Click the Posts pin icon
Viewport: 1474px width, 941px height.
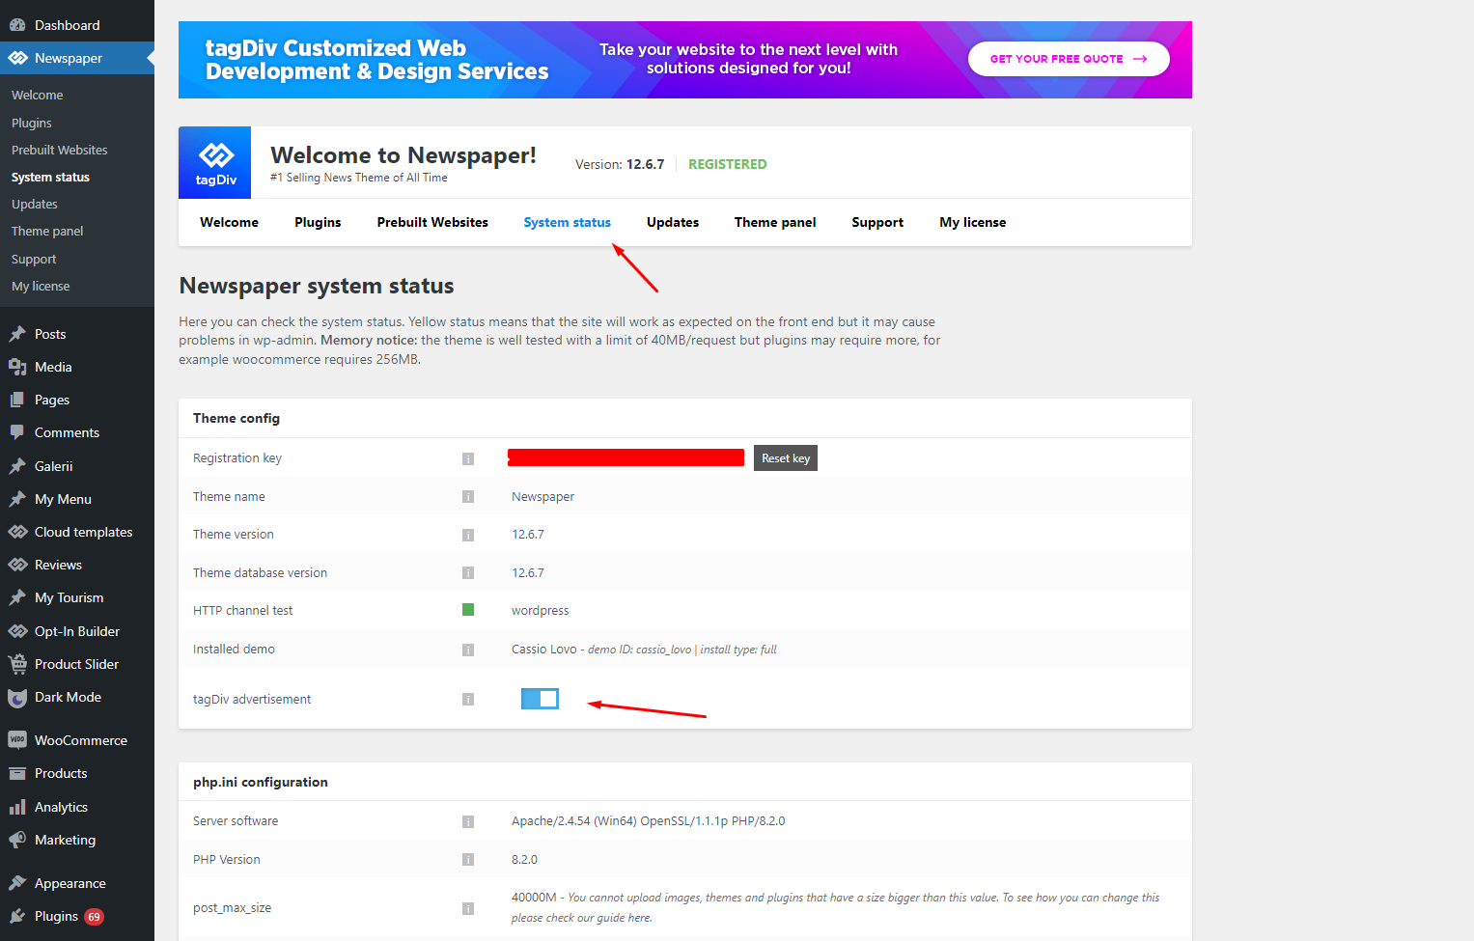click(17, 334)
